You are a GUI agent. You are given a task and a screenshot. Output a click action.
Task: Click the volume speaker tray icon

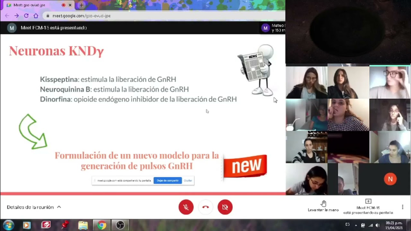click(x=377, y=225)
